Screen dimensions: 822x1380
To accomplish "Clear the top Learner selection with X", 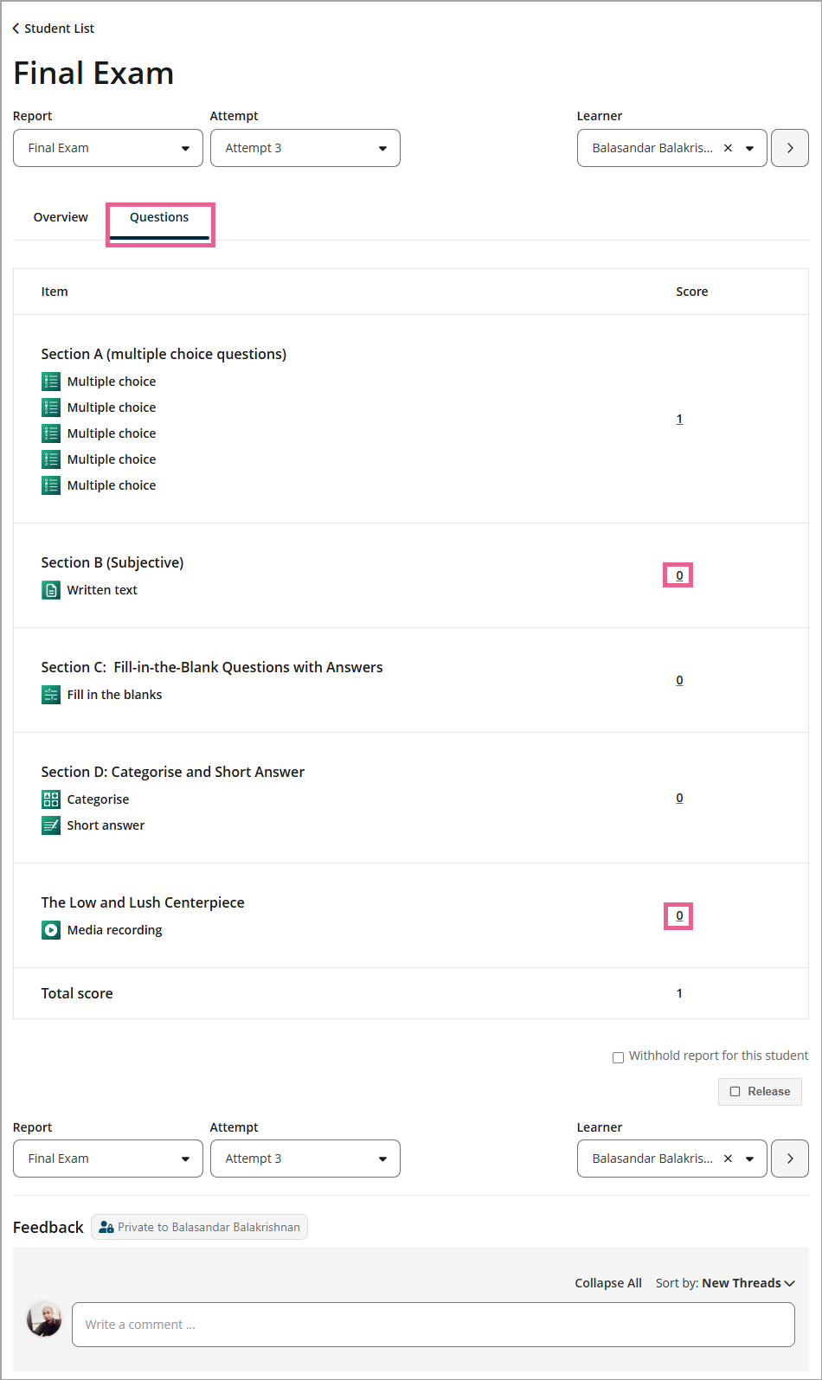I will [x=728, y=148].
